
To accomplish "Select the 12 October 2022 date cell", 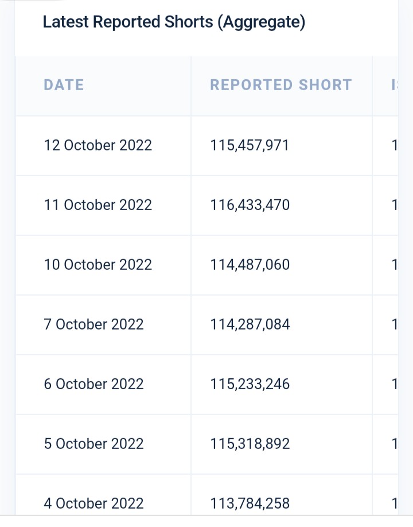I will pyautogui.click(x=98, y=146).
